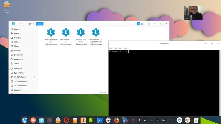The image size is (221, 124).
Task: Open the desktop monitor app in dock
Action: click(x=125, y=120)
